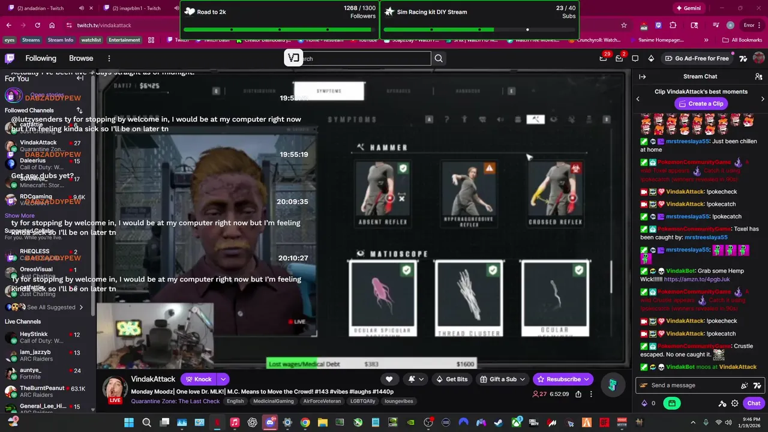Open Entertainment bookmark folder
768x432 pixels.
124,40
